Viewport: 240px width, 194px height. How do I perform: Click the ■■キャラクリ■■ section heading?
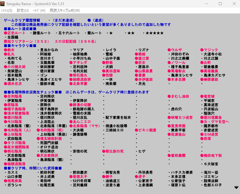[20, 46]
